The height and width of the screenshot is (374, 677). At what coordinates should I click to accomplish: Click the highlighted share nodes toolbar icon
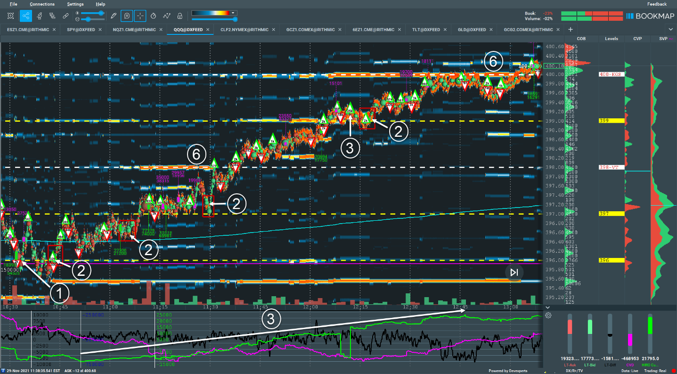pyautogui.click(x=25, y=16)
